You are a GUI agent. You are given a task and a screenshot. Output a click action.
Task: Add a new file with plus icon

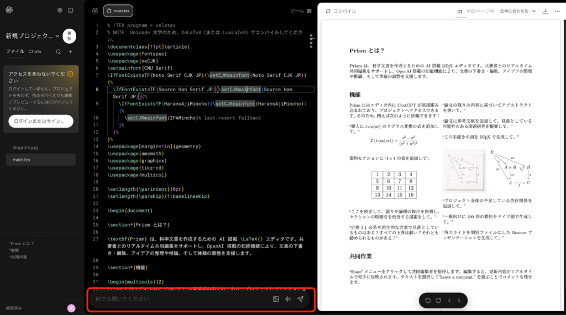click(71, 51)
